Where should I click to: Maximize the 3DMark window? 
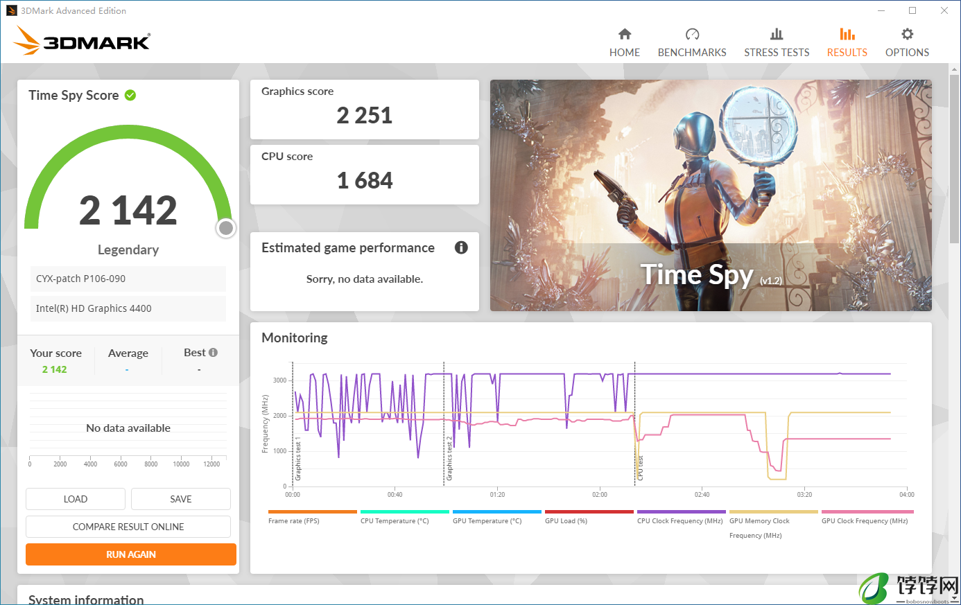912,10
